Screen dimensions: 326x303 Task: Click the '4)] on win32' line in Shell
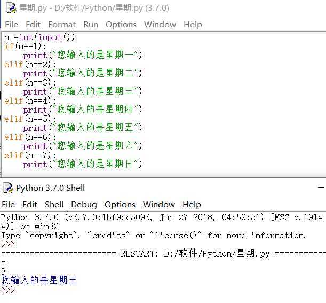click(x=30, y=227)
